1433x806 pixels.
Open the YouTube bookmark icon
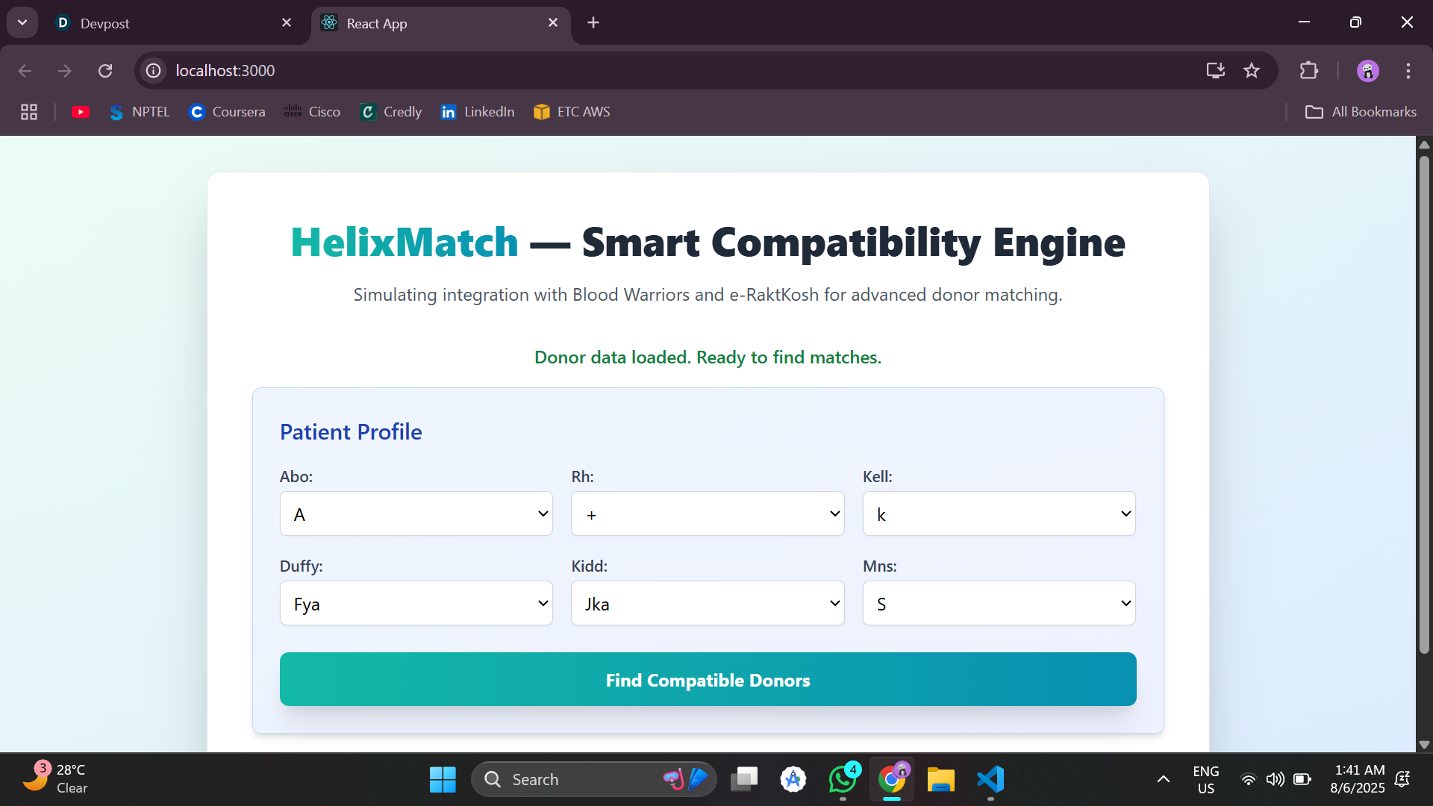point(81,112)
